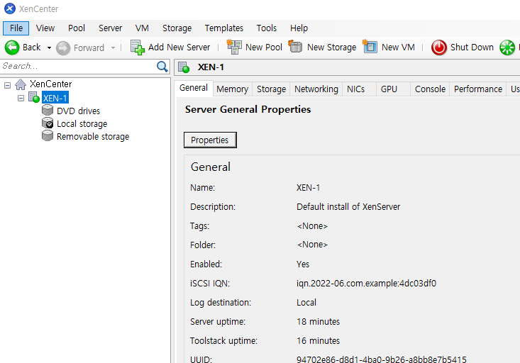Click the green Reboot icon
The image size is (520, 363).
(x=507, y=48)
